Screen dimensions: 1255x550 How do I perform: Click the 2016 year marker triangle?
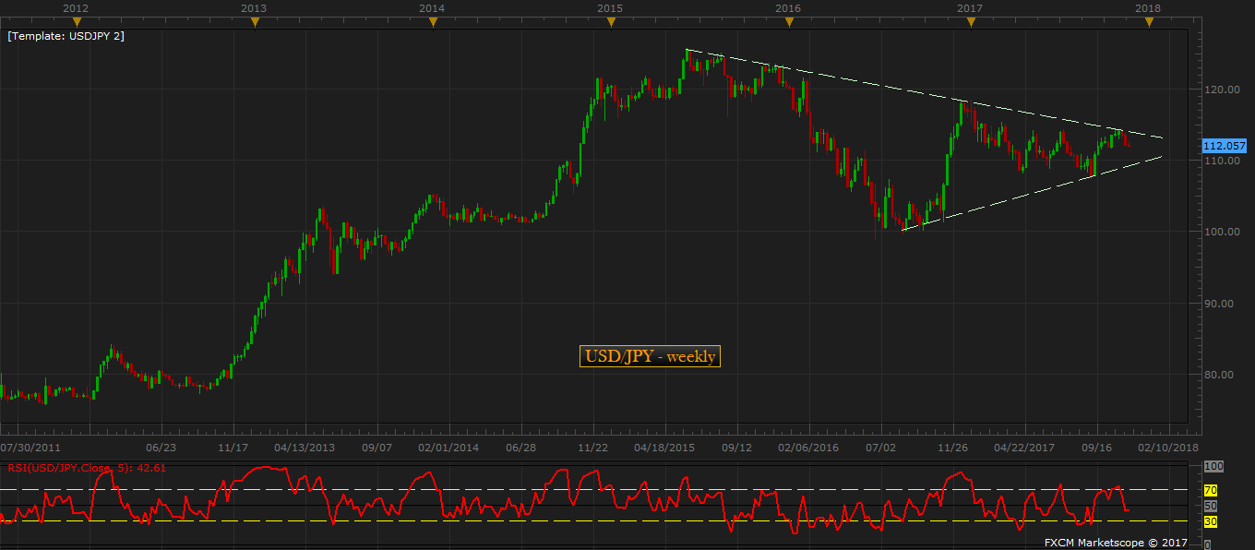coord(789,22)
